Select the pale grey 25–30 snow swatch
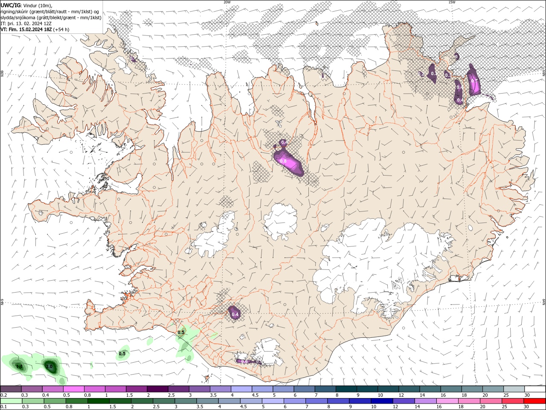This screenshot has height=410, width=546. tap(514, 389)
